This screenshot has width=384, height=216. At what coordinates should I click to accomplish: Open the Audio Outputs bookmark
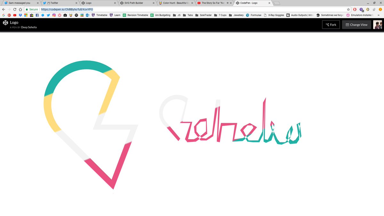click(300, 15)
